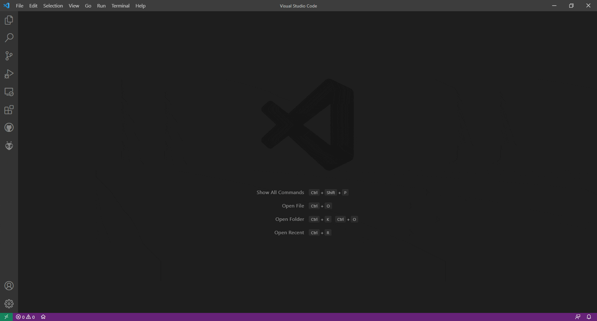Click the home icon in status bar
The height and width of the screenshot is (321, 597).
(x=43, y=317)
